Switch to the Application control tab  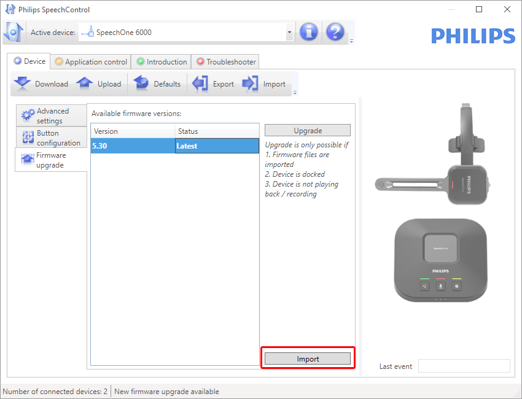pyautogui.click(x=91, y=61)
